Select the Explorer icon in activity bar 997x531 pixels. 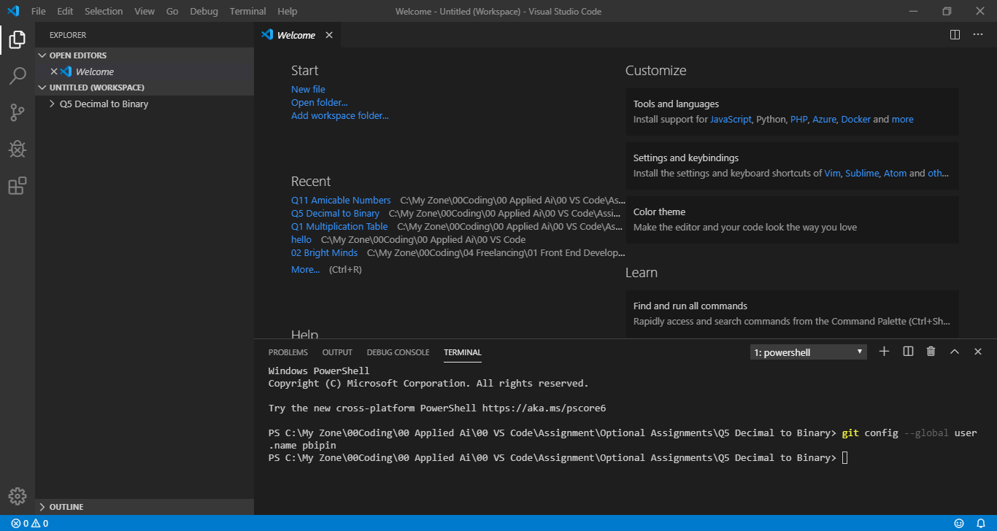[17, 39]
